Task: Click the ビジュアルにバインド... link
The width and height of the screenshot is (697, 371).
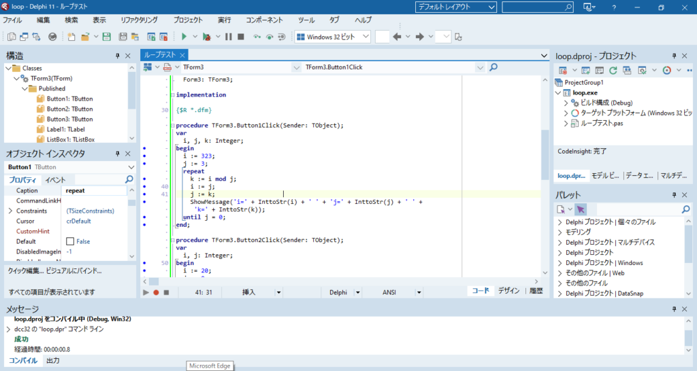Action: [x=74, y=270]
